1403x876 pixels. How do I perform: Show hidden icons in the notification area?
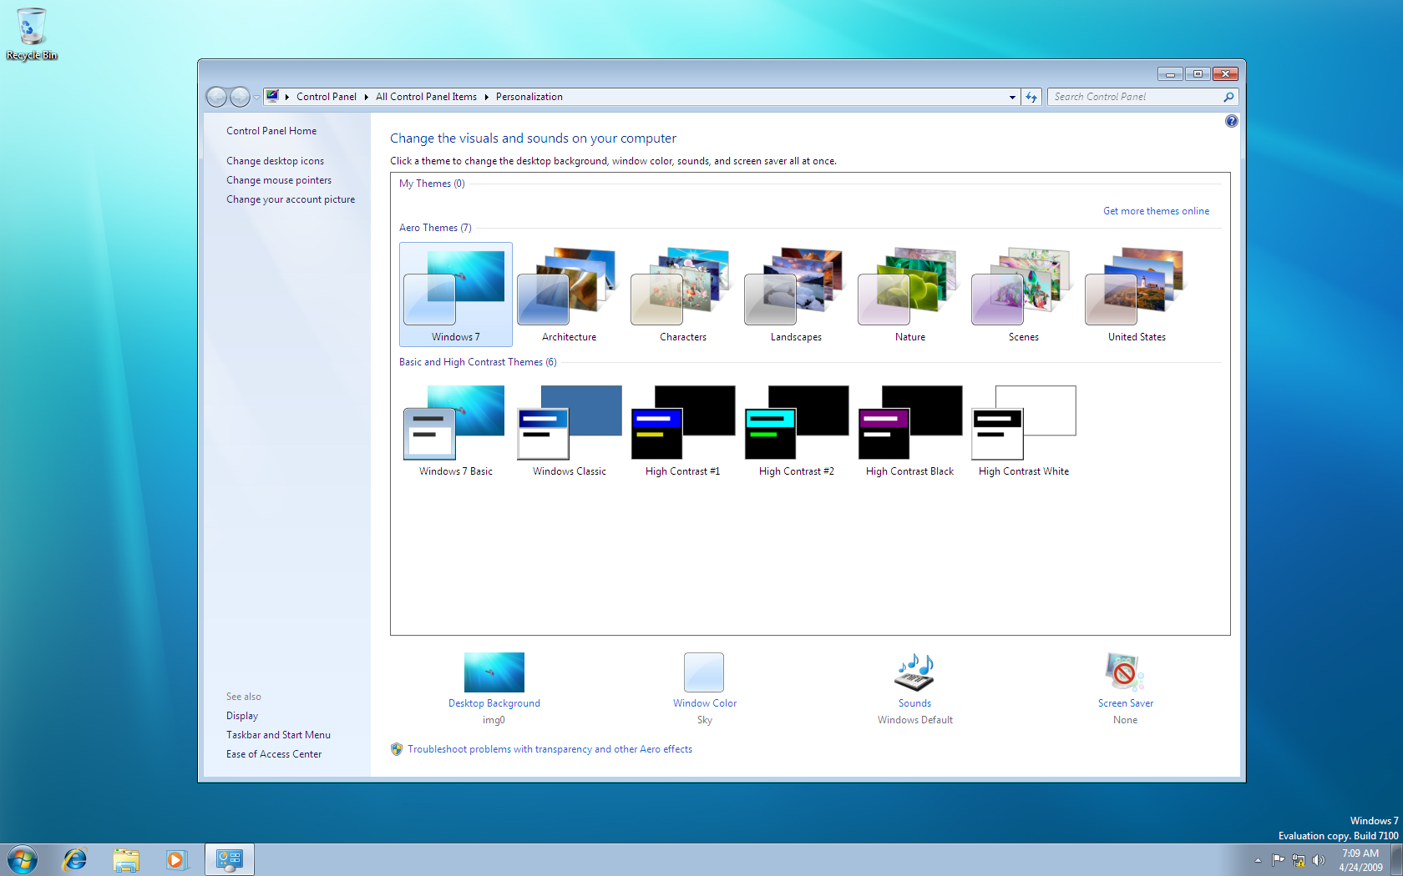click(x=1259, y=859)
